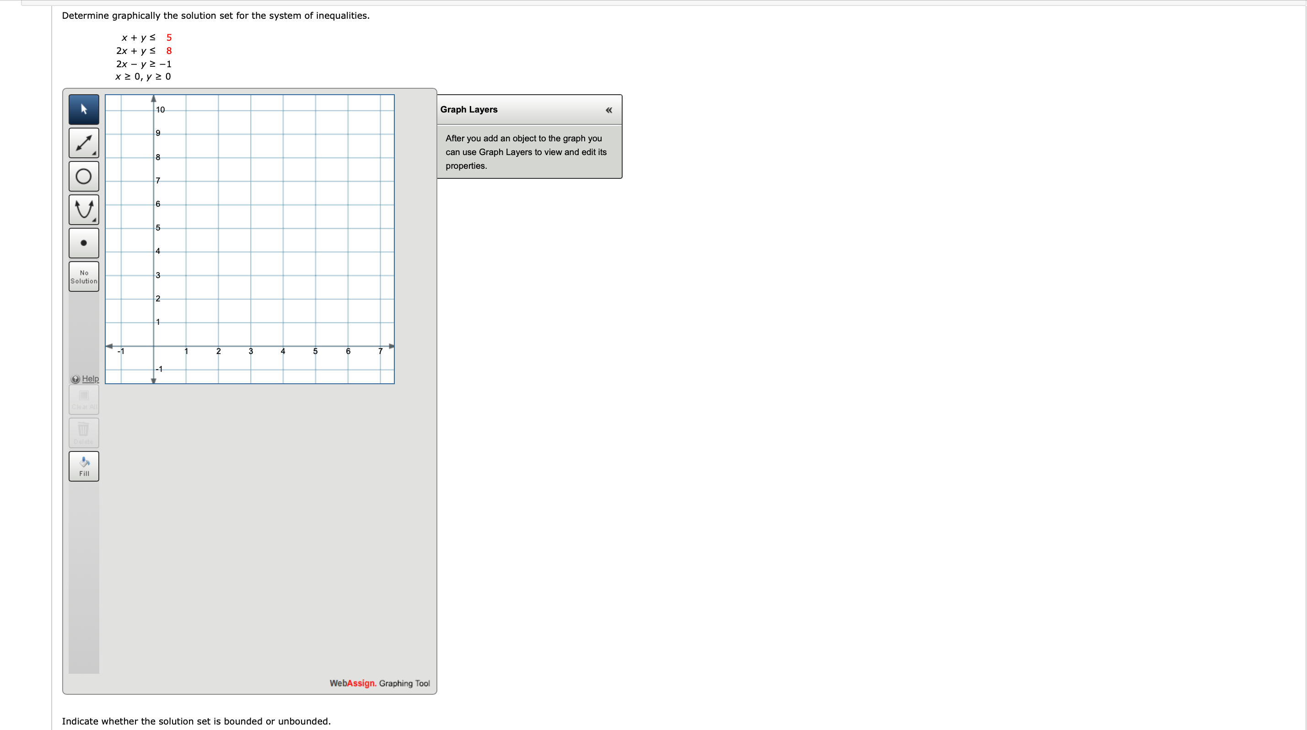Viewport: 1307px width, 730px height.
Task: Select the circle tool
Action: tap(83, 177)
